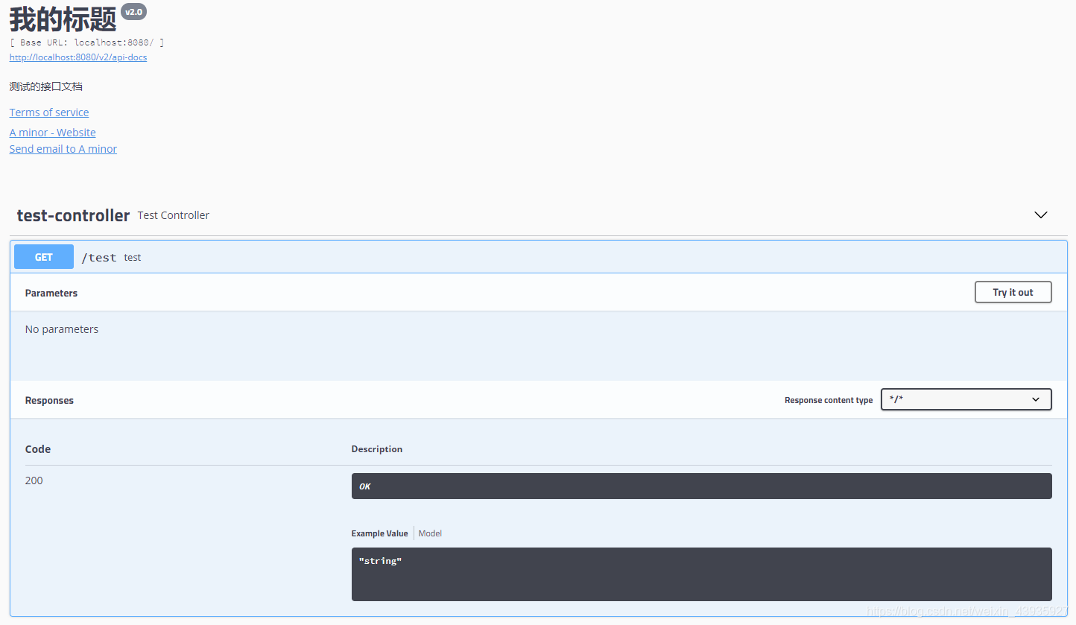This screenshot has width=1076, height=625.
Task: Click the /test endpoint path
Action: tap(99, 258)
